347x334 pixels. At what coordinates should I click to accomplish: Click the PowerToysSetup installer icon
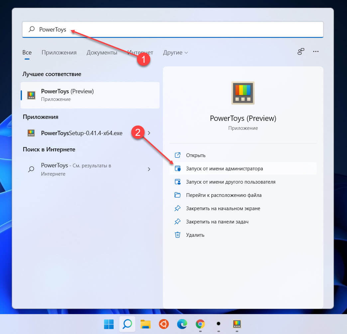(x=31, y=133)
